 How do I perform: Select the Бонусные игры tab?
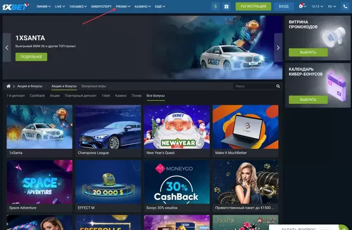coord(94,86)
